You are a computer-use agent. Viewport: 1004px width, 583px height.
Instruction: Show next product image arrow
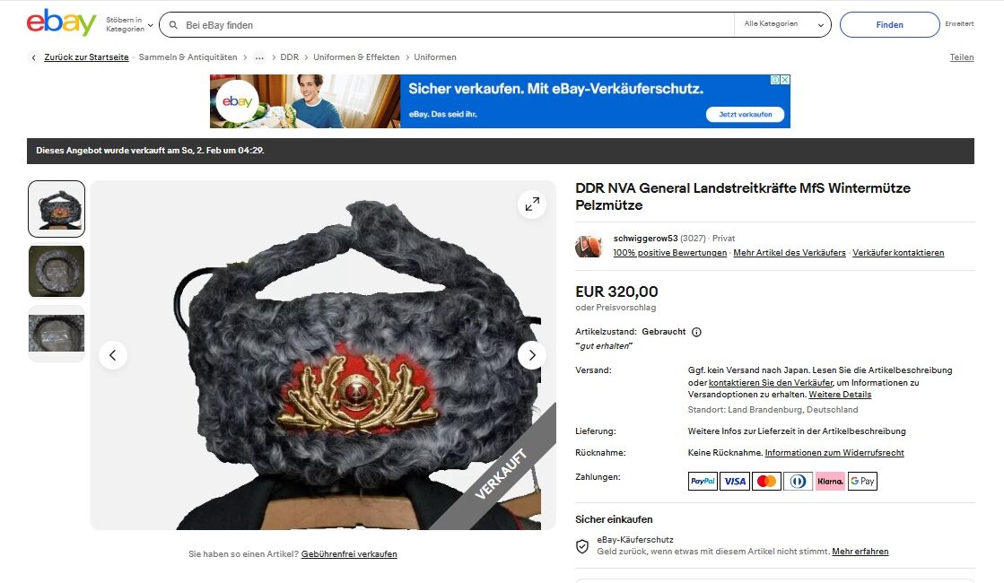(531, 355)
